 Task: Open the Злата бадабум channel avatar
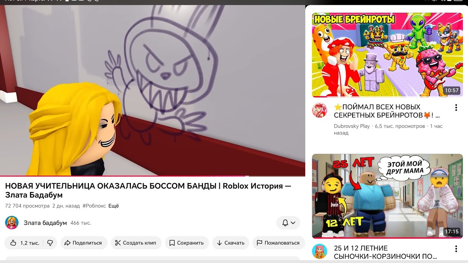[12, 223]
